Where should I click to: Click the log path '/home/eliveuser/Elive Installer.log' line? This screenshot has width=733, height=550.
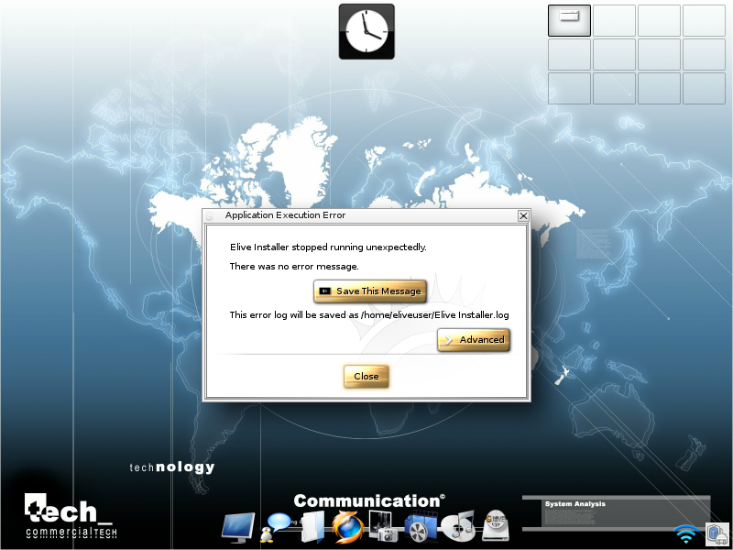[x=369, y=315]
